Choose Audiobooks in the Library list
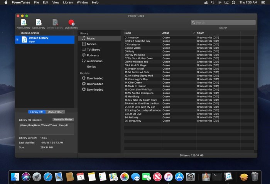 click(x=94, y=61)
